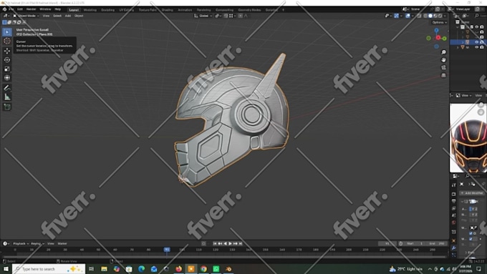Select the Add Cube tool
This screenshot has width=487, height=274.
7,107
